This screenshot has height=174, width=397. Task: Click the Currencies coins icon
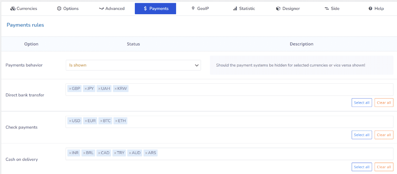click(13, 9)
